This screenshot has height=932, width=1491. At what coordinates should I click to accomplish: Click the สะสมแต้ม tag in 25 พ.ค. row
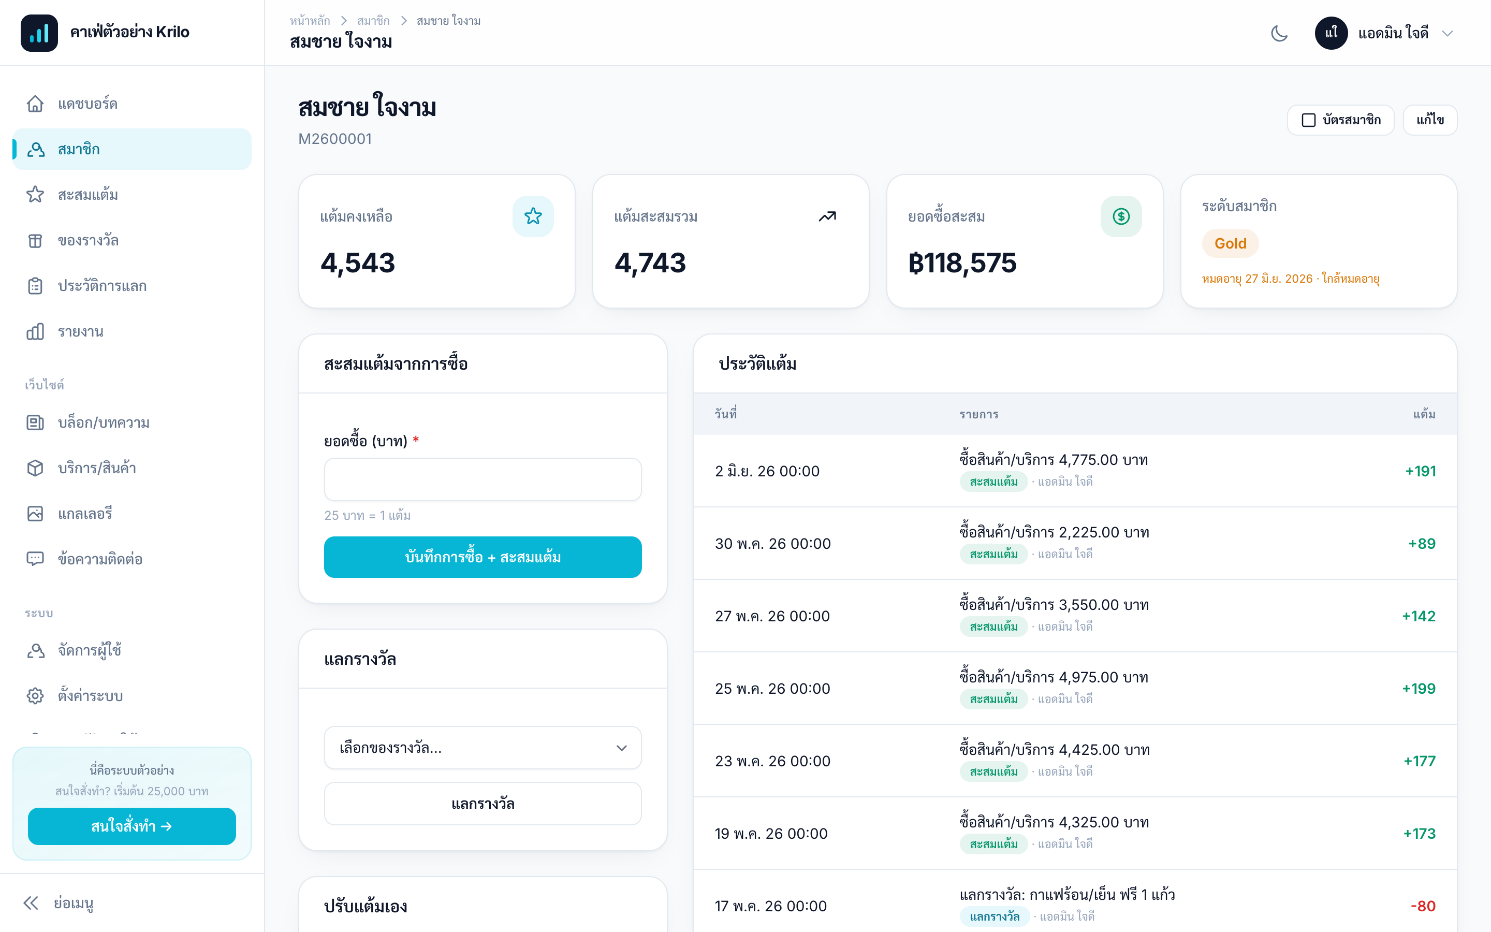tap(993, 699)
